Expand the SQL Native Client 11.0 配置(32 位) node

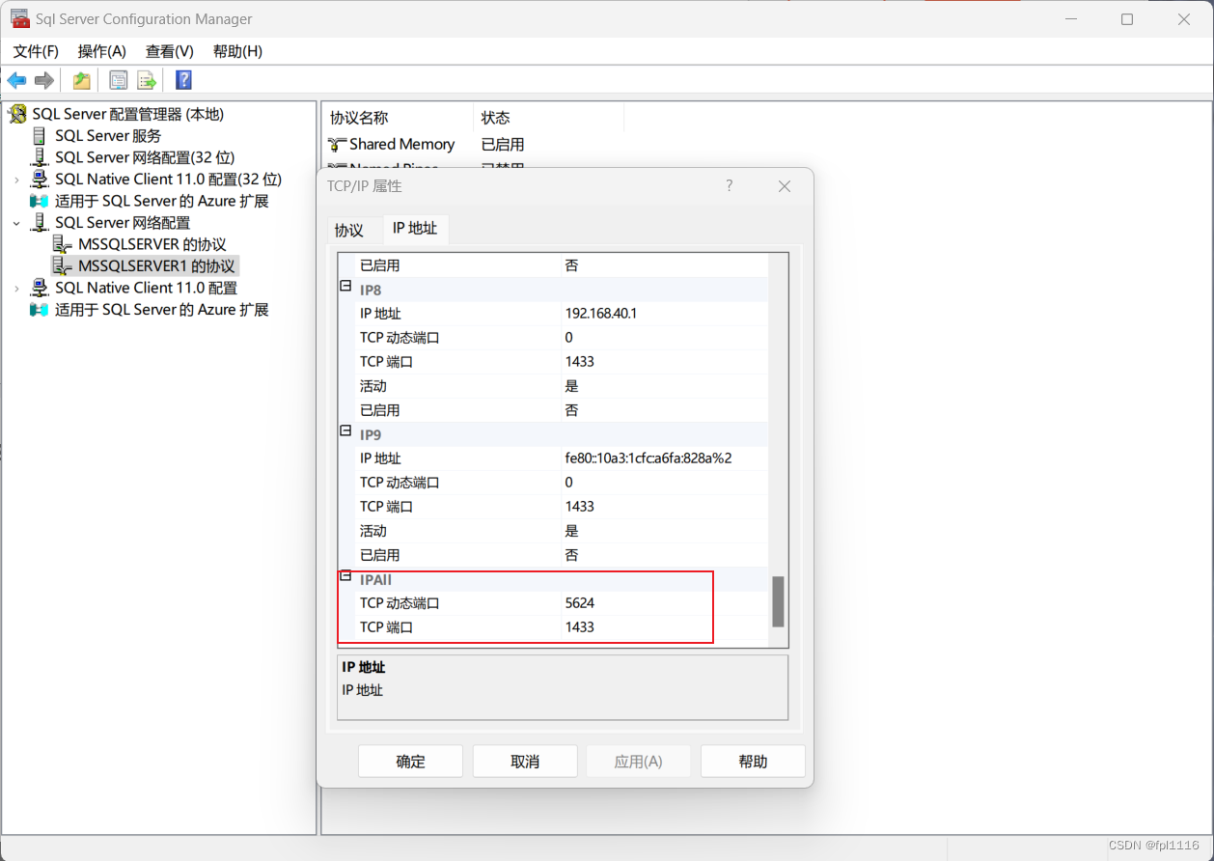(16, 180)
